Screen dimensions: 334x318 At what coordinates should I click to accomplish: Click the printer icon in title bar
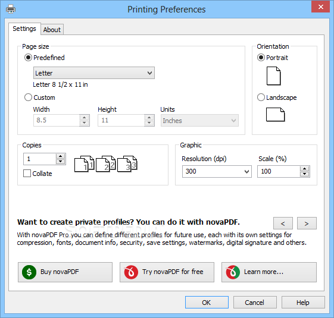[x=11, y=9]
